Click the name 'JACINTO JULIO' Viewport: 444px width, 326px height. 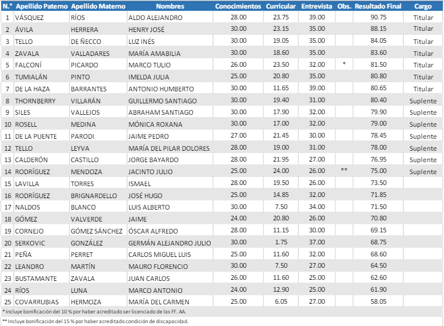click(x=150, y=172)
